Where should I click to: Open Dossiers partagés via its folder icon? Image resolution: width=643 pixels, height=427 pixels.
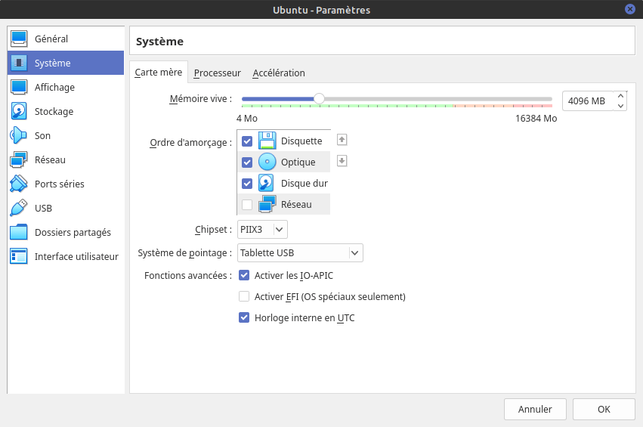(x=19, y=232)
